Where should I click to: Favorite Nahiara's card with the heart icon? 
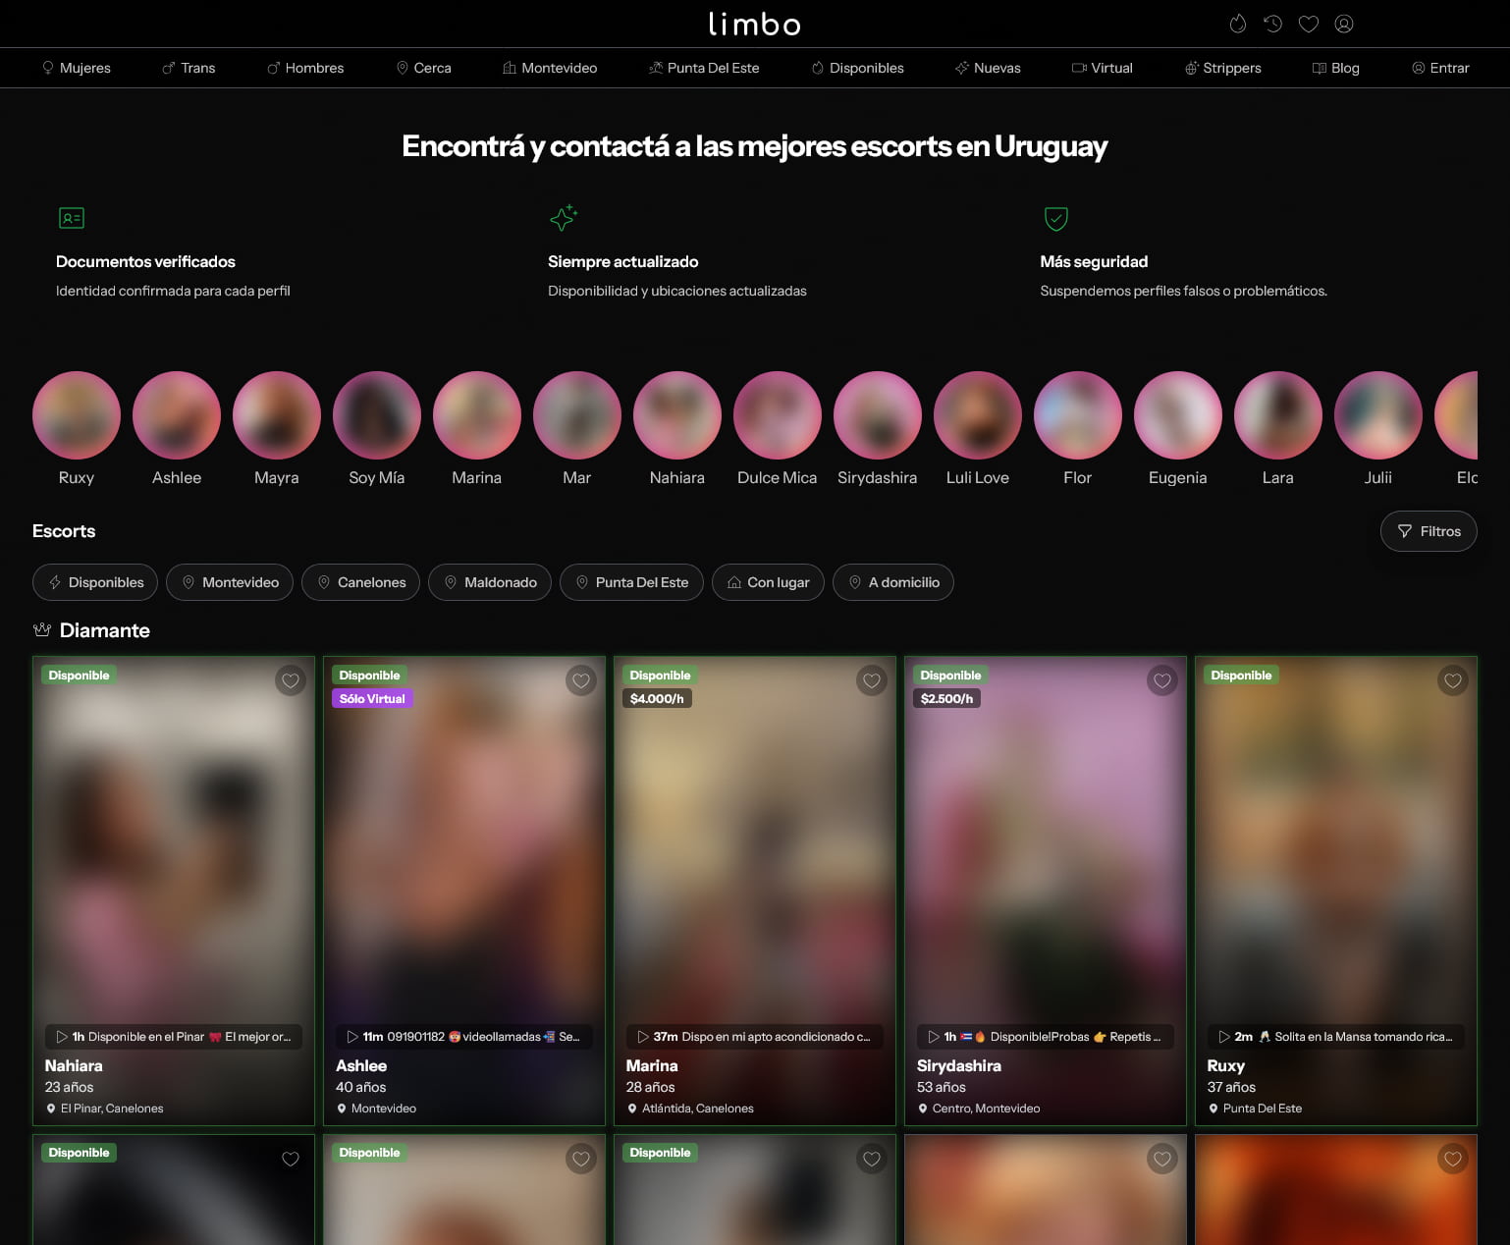click(x=291, y=680)
